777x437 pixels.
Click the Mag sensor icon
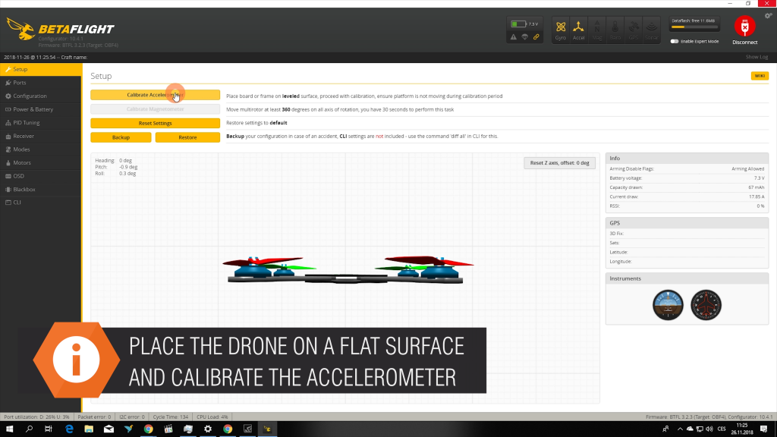click(596, 30)
